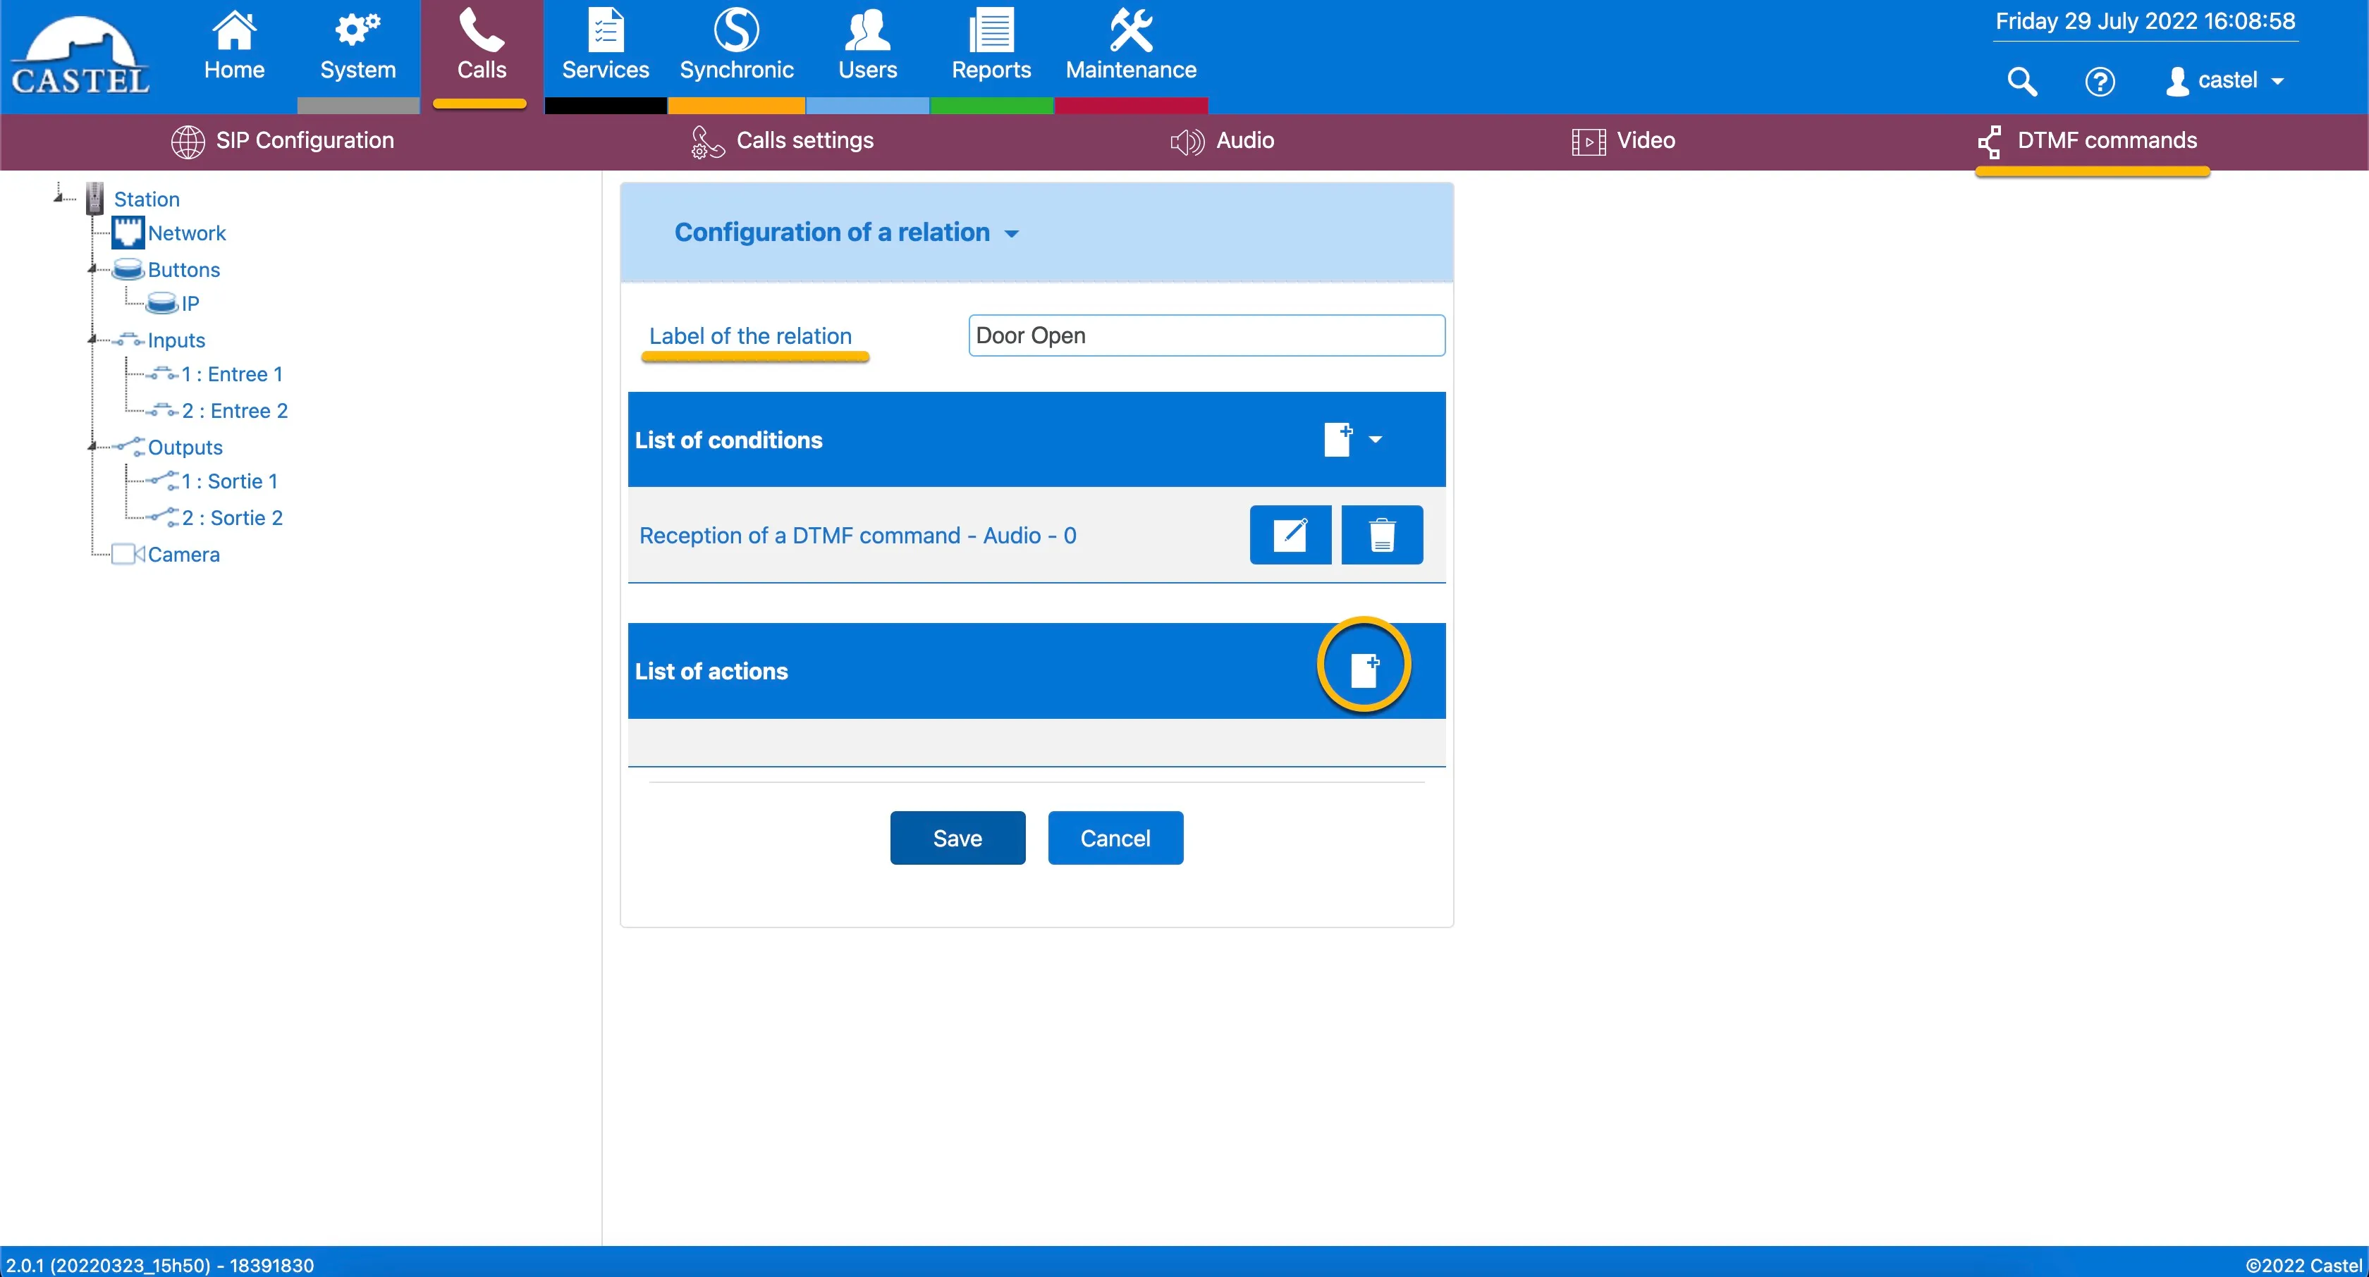Open the Home section
Screen dimensions: 2369x1277
pyautogui.click(x=233, y=46)
